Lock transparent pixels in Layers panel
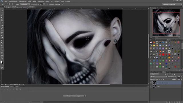 point(157,80)
